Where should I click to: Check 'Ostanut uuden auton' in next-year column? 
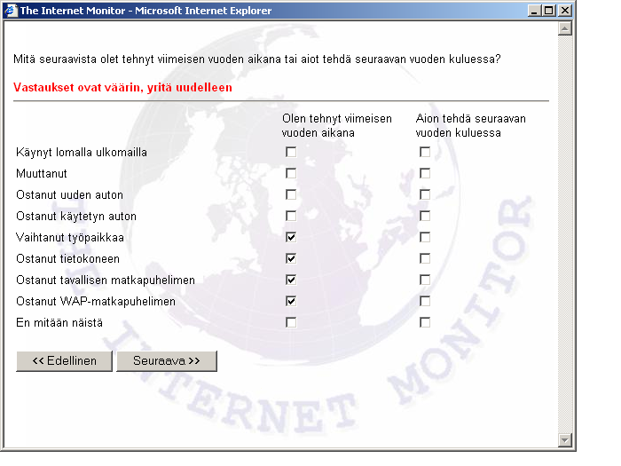point(425,194)
